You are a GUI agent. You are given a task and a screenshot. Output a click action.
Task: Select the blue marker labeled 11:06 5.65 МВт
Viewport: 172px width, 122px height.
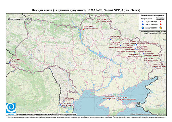click(109, 100)
